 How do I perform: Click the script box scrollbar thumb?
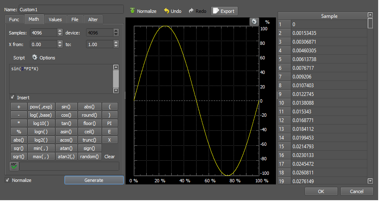pos(116,79)
